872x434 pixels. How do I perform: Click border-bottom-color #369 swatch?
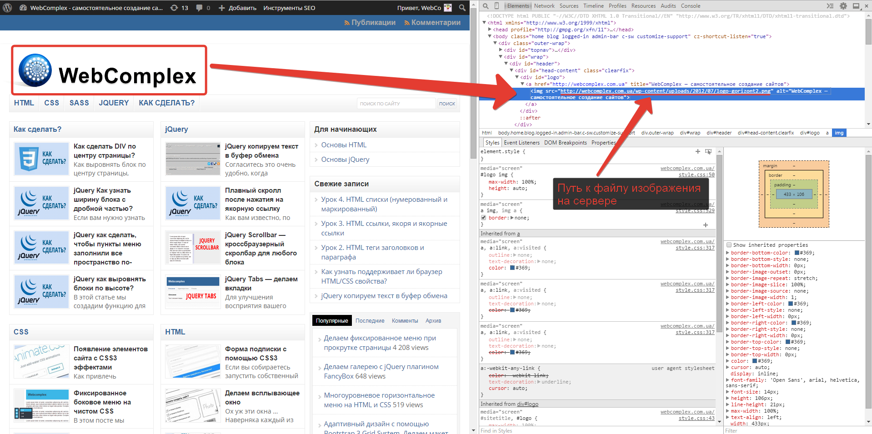797,253
